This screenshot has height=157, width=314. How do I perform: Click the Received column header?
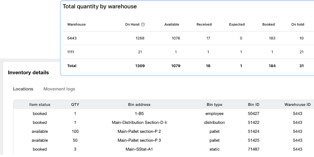[x=204, y=24]
